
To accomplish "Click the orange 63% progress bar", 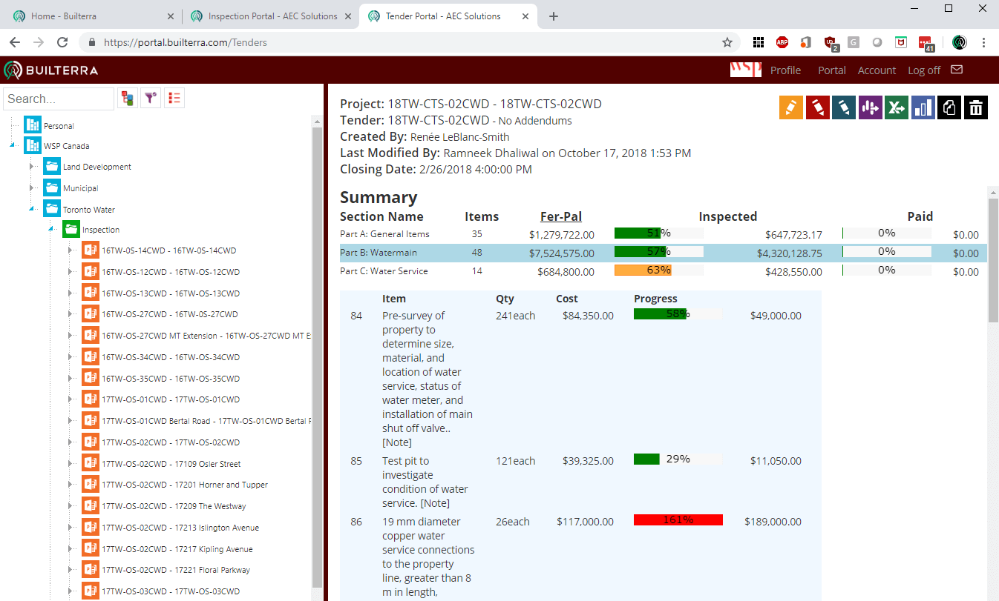I will pos(659,270).
